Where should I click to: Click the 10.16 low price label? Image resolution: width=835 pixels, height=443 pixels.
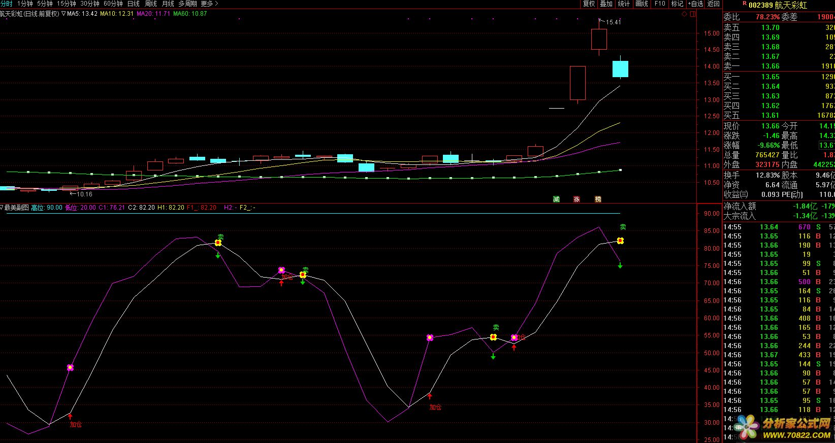pos(84,194)
